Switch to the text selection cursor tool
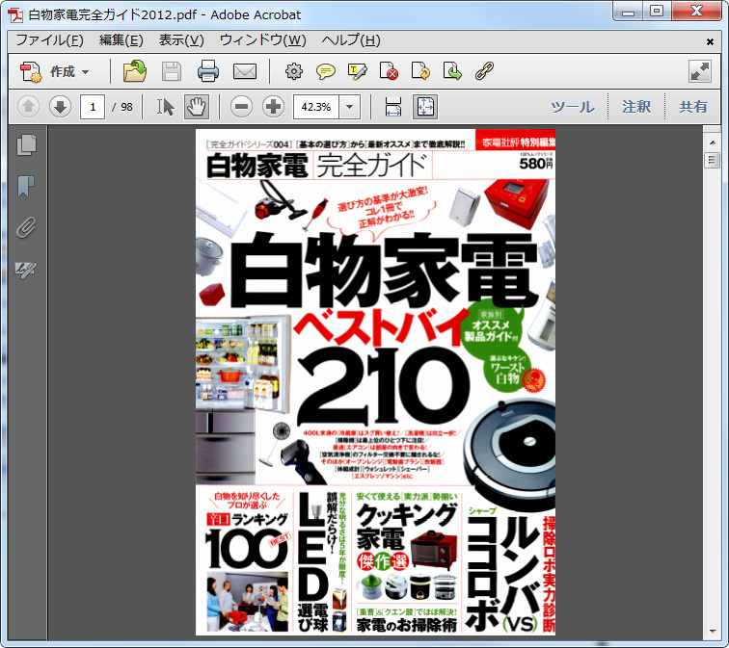The height and width of the screenshot is (648, 729). (166, 107)
